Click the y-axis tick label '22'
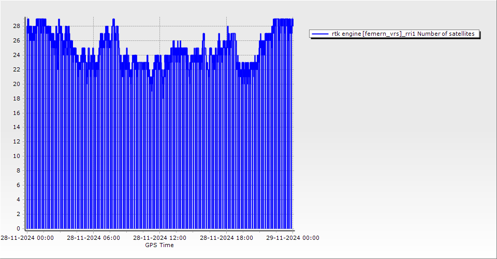Screen dimensions: 497x259 (x=17, y=69)
